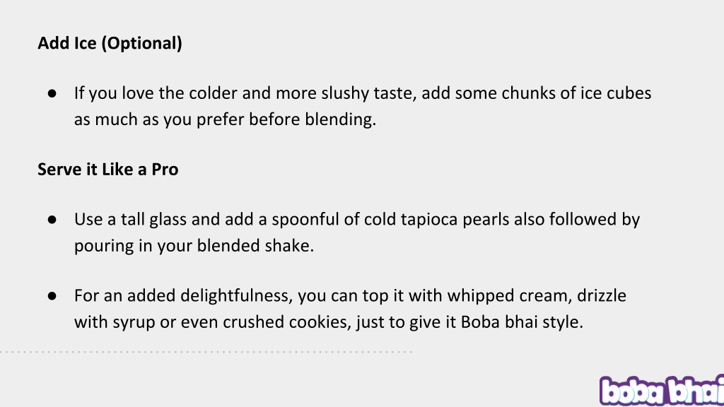Viewport: 724px width, 407px height.
Task: Click the bullet before 'If you love'
Action: (x=52, y=94)
